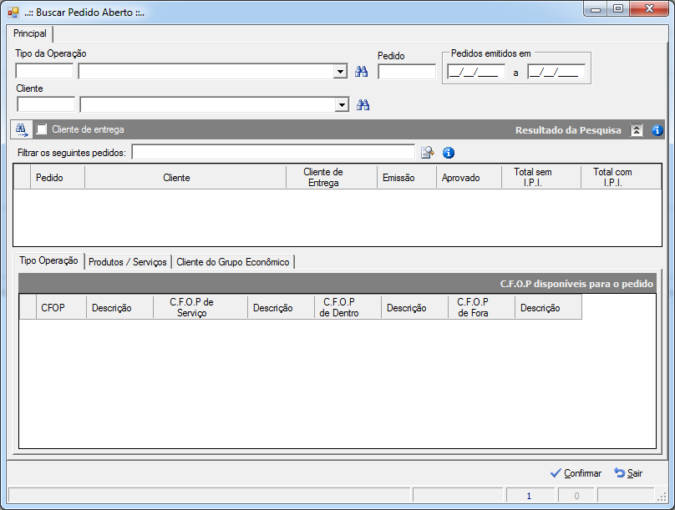Click the application icon in title bar
The height and width of the screenshot is (510, 675).
(13, 13)
